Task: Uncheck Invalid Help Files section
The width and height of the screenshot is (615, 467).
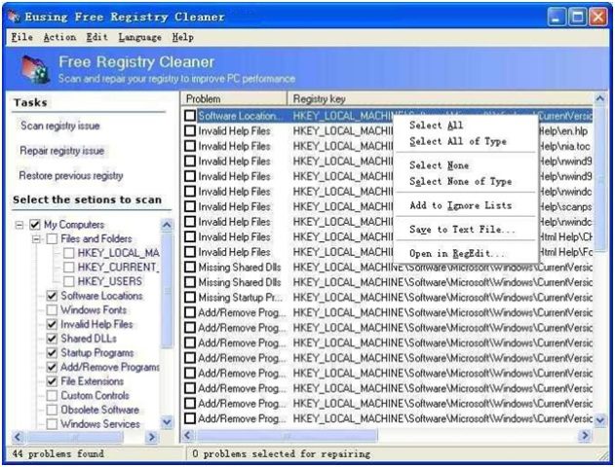Action: tap(52, 324)
